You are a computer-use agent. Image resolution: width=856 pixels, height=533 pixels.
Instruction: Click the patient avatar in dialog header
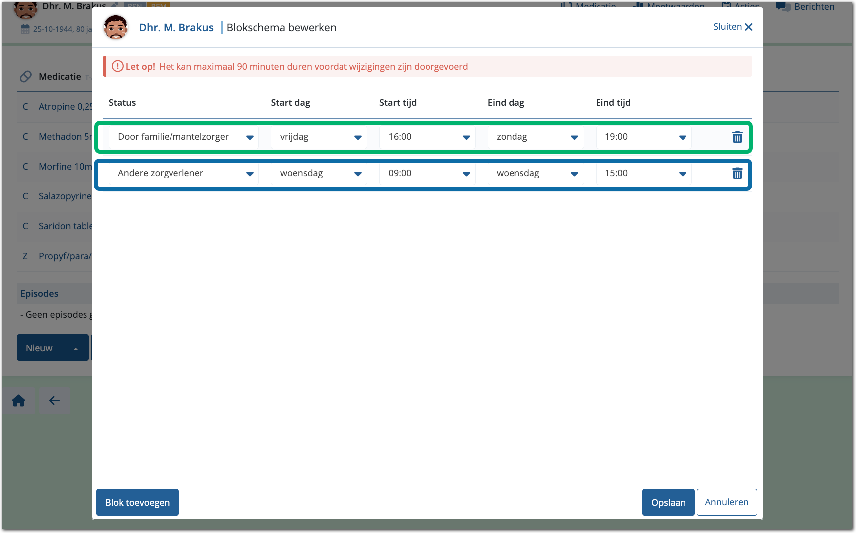point(116,28)
